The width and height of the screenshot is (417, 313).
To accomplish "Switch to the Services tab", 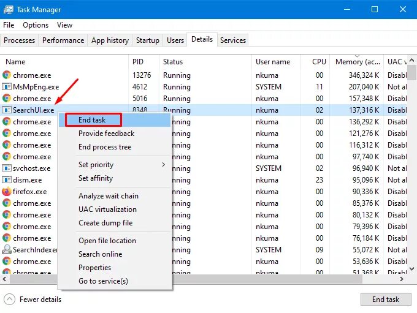I will 233,40.
